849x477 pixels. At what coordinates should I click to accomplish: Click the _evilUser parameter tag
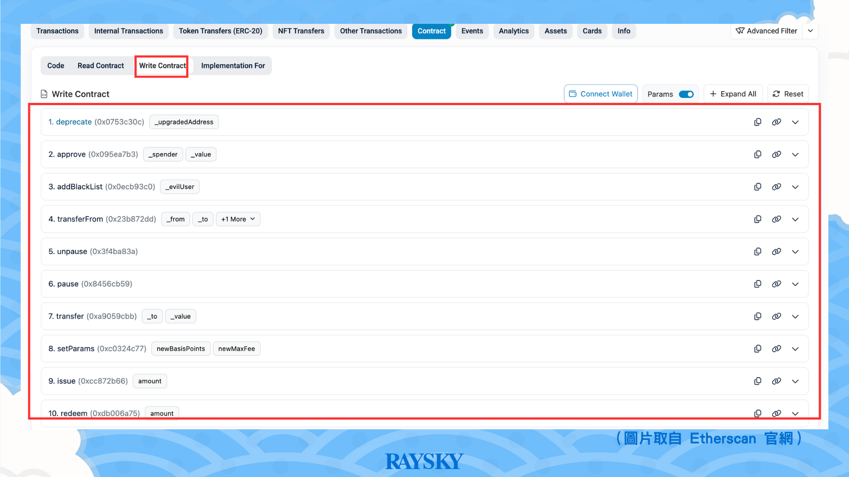coord(180,187)
